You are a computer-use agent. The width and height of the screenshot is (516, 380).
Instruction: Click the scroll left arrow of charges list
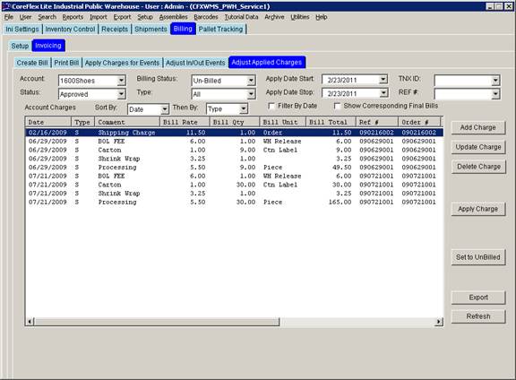[x=30, y=322]
